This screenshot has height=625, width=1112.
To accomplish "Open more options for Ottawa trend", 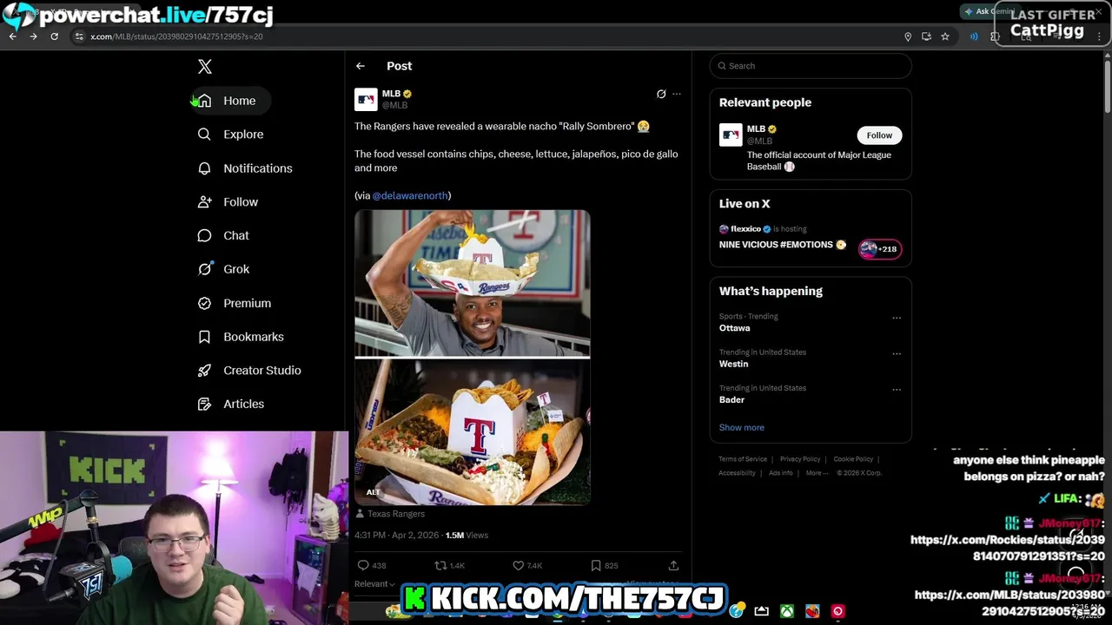I will (897, 318).
